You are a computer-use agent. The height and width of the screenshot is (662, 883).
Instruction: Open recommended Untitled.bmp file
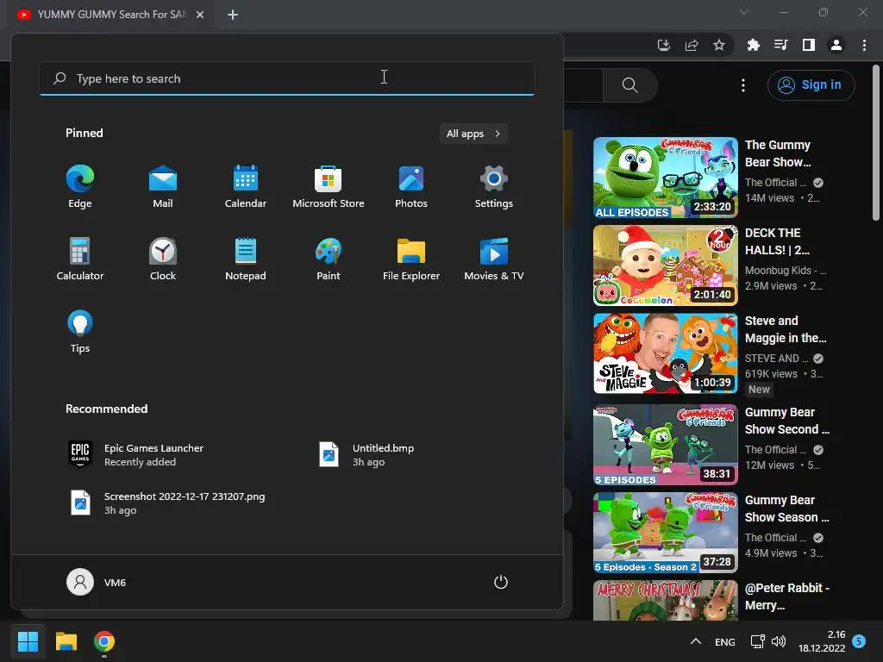tap(366, 454)
